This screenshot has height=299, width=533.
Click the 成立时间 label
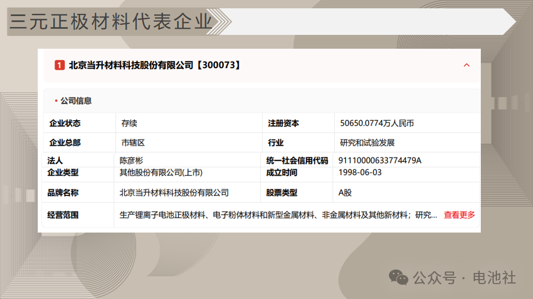click(281, 173)
